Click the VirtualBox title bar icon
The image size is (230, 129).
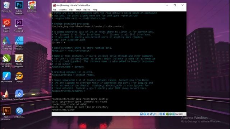54,5
